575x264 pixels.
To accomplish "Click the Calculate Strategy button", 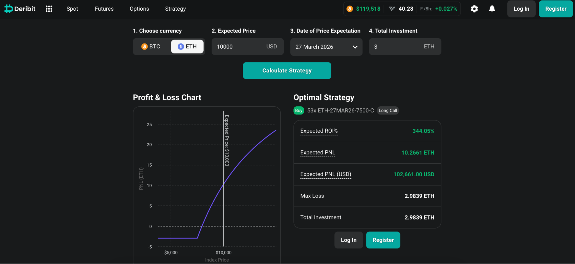I will pyautogui.click(x=287, y=70).
